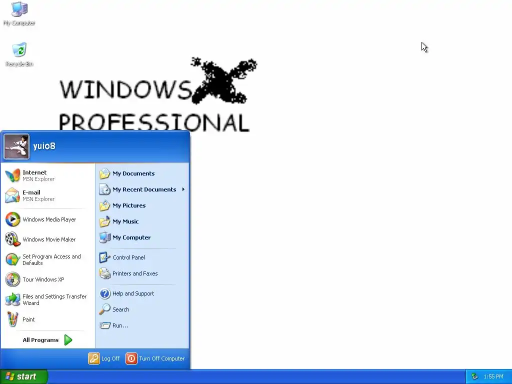Screen dimensions: 512x384
Task: Click the Tour Windows XP icon
Action: point(12,279)
